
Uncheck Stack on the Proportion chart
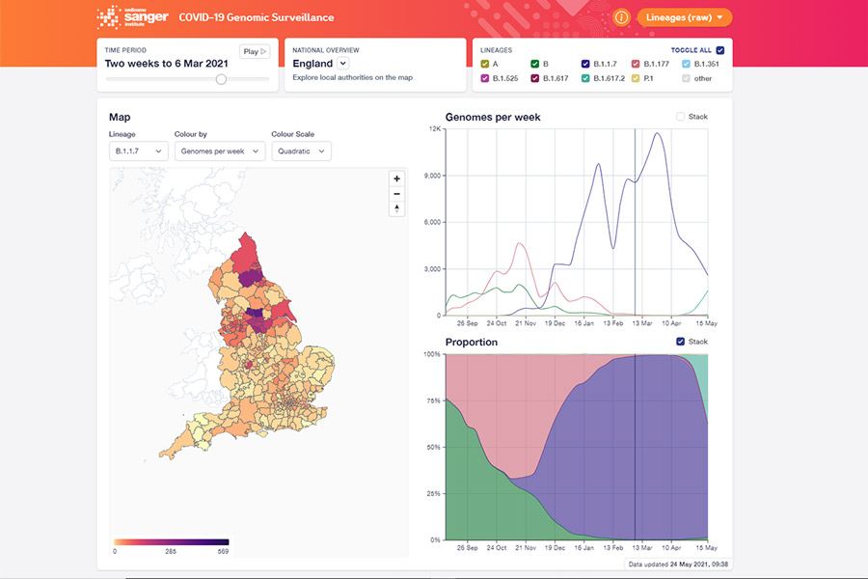coord(681,342)
